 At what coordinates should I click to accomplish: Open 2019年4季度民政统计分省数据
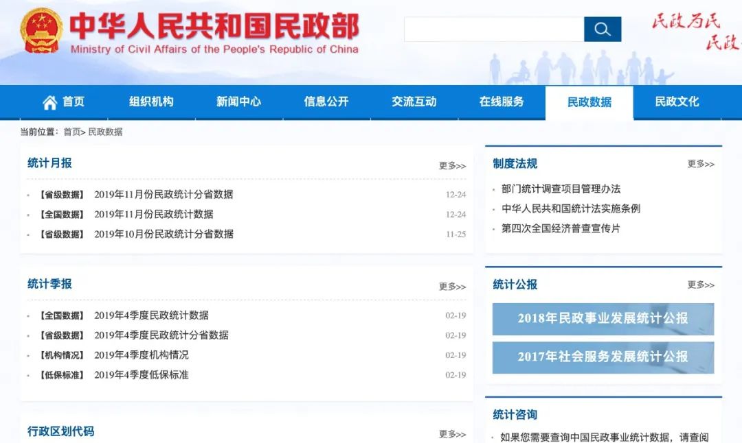coord(161,335)
